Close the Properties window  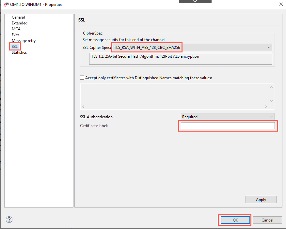281,4
